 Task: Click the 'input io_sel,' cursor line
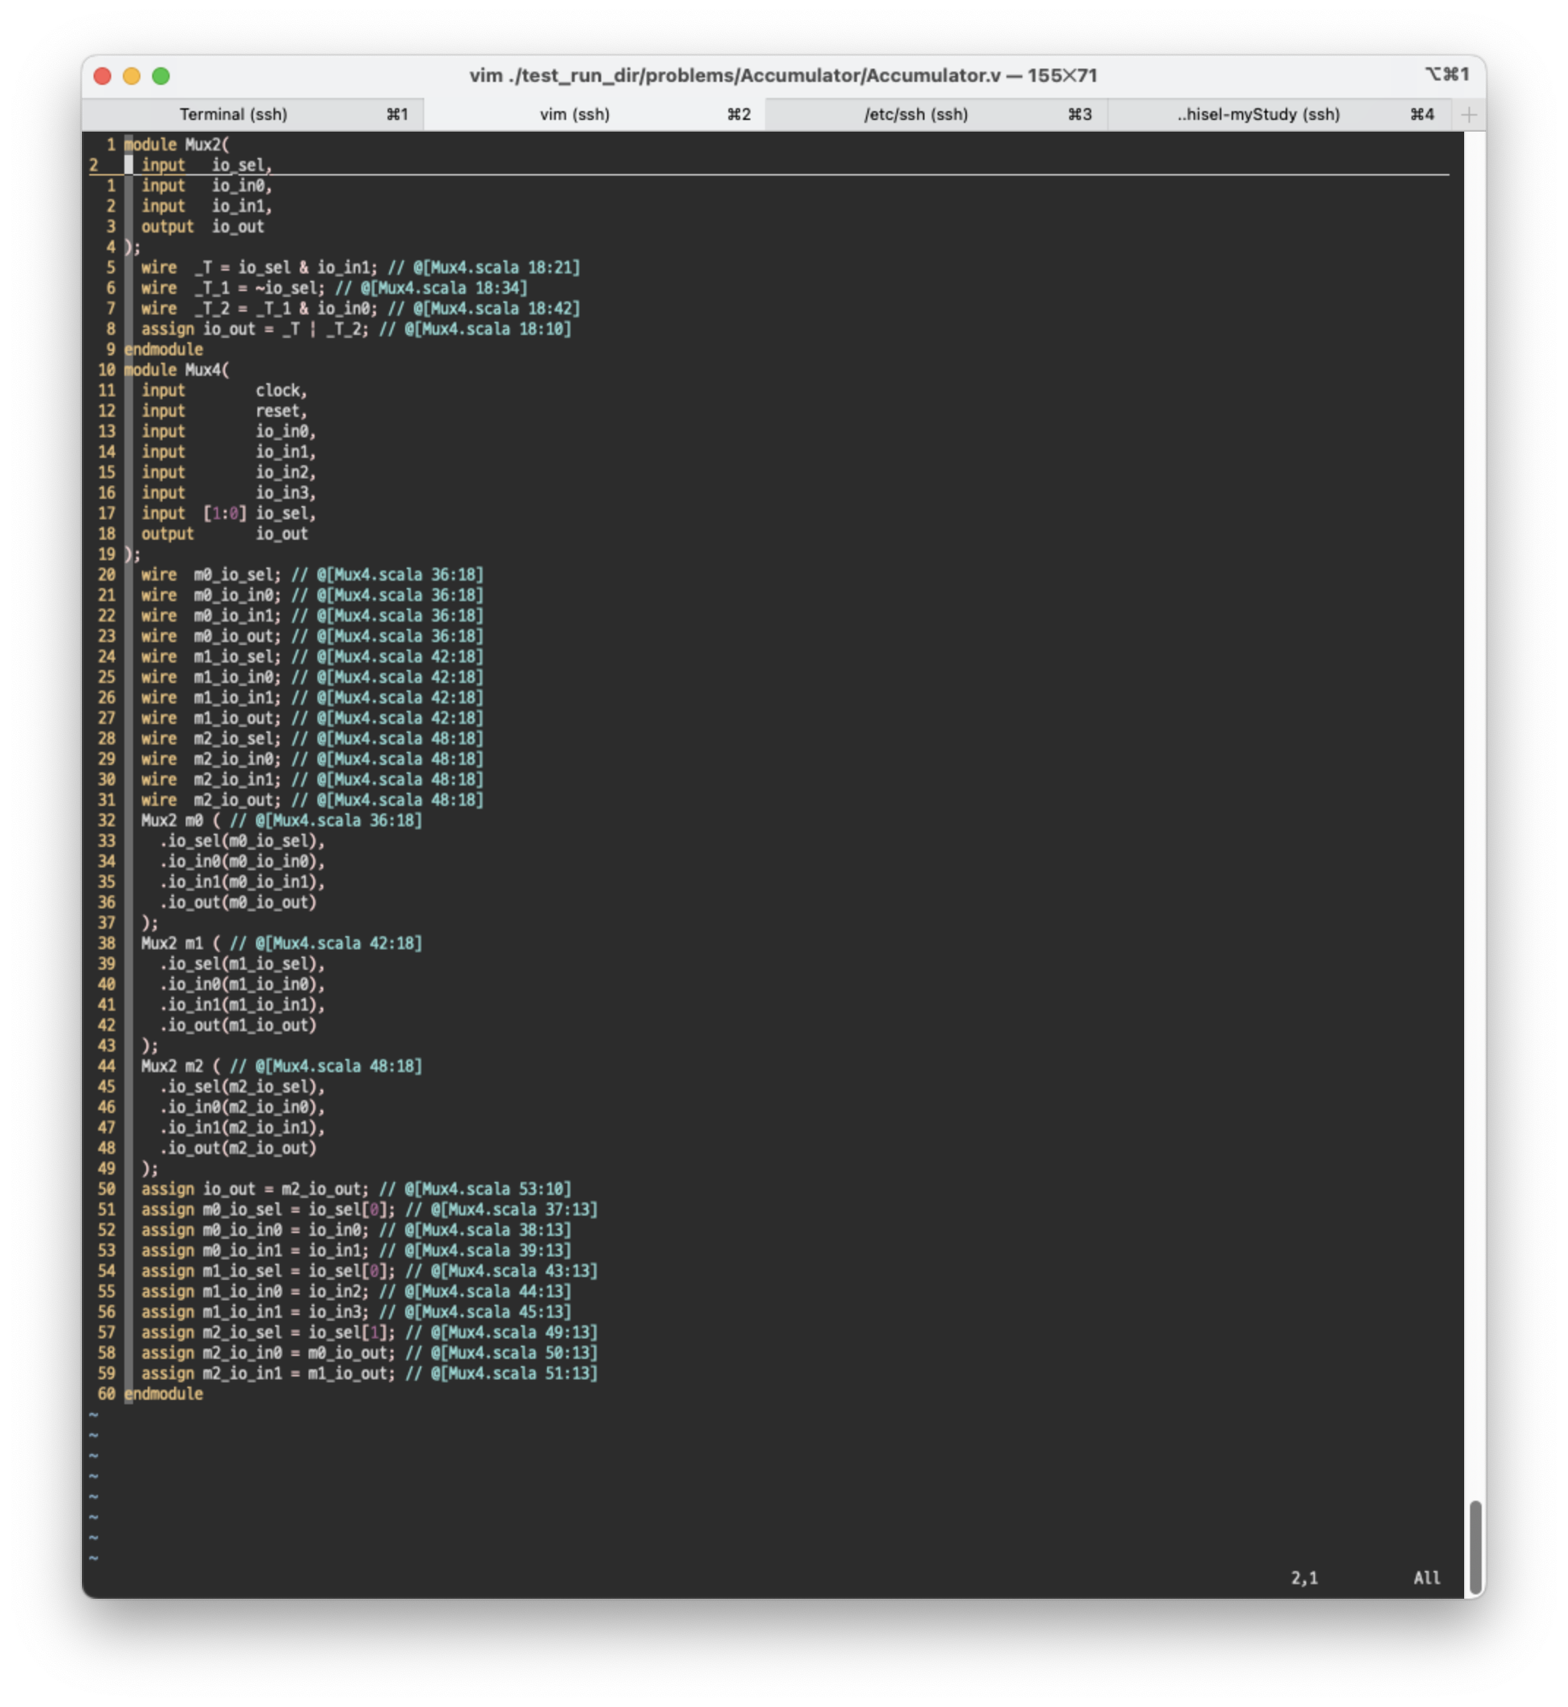(206, 165)
